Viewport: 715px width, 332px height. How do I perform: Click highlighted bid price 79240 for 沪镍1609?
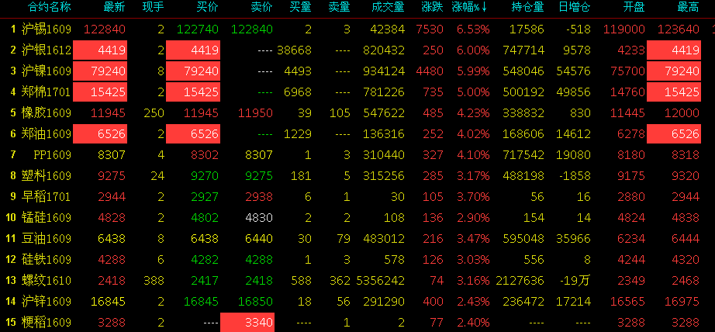click(x=193, y=71)
